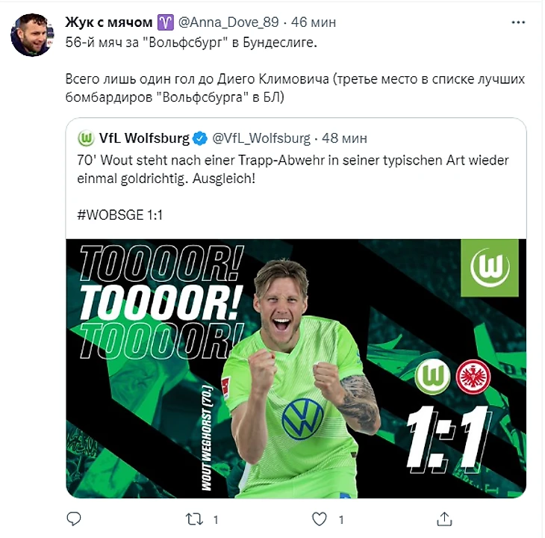Click the purple Aries badge icon
The image size is (545, 538).
166,22
